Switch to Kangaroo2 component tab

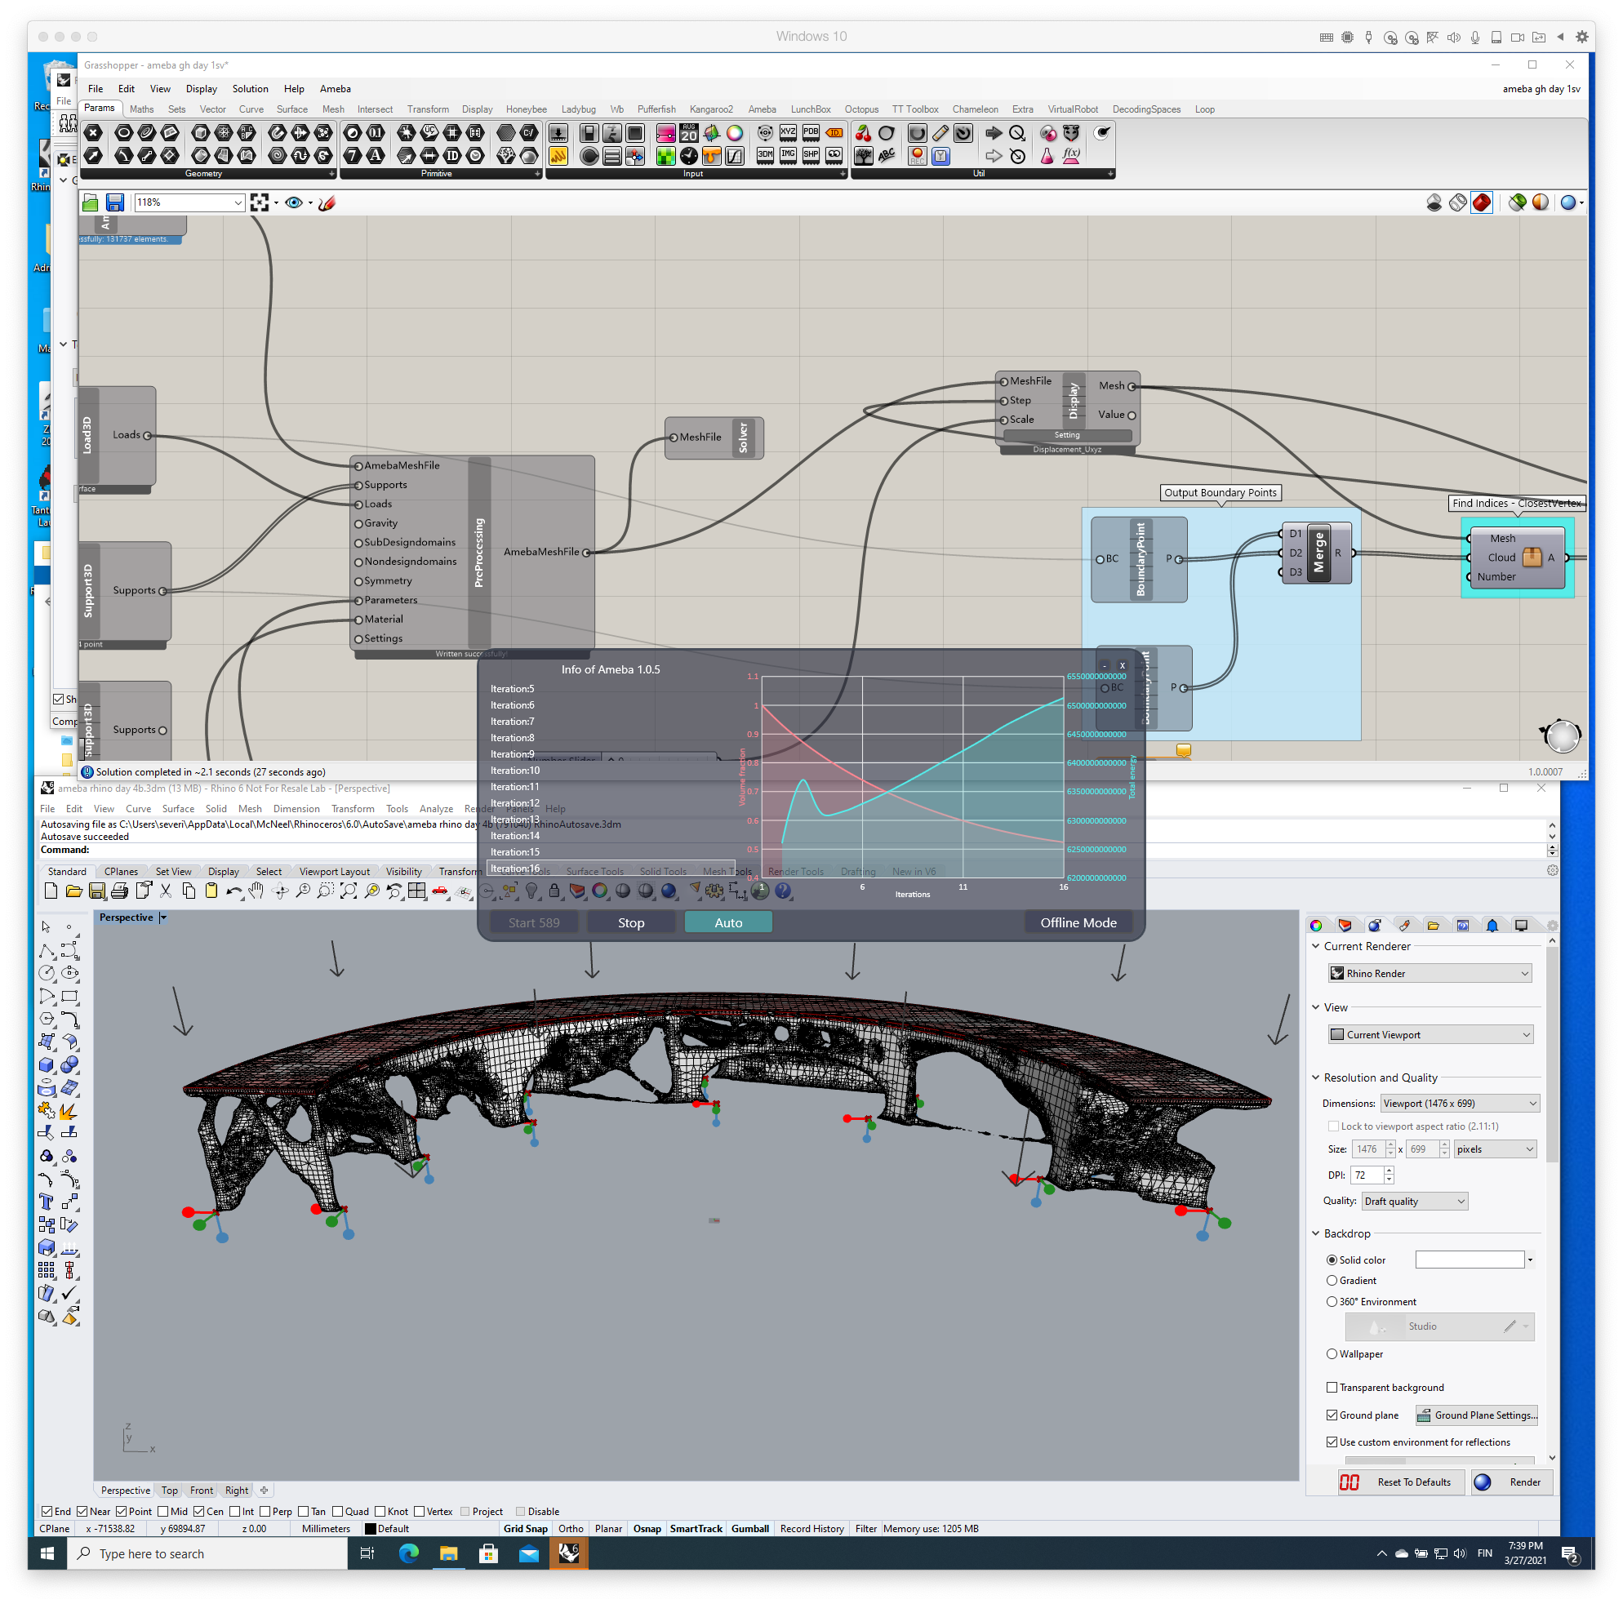click(711, 109)
